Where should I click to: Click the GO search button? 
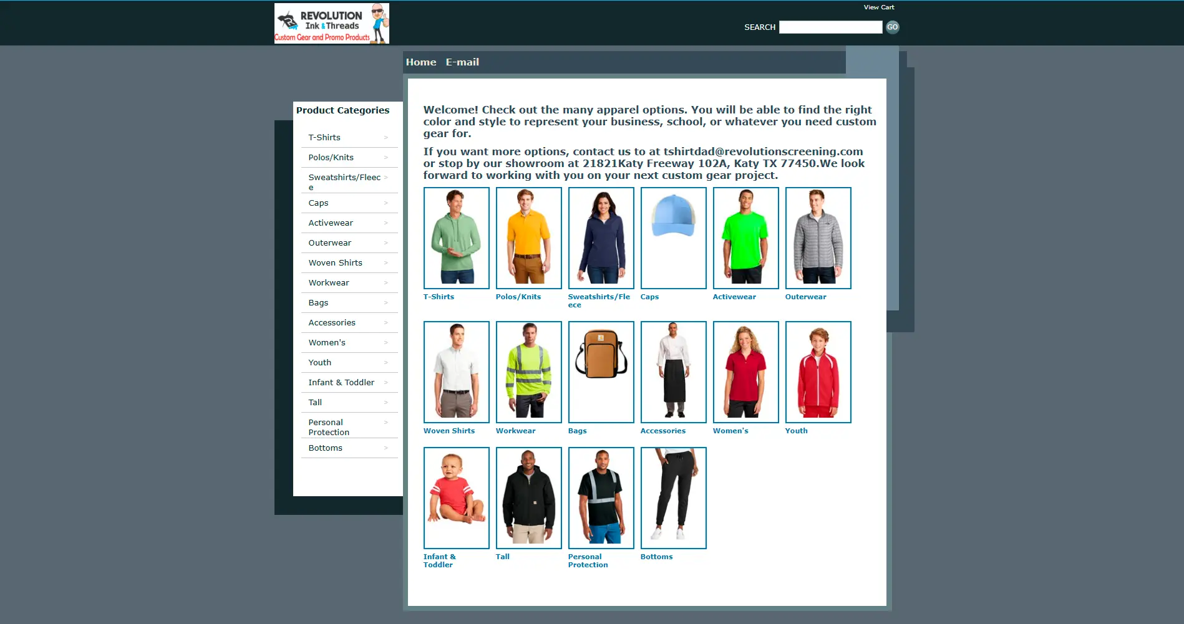(893, 27)
